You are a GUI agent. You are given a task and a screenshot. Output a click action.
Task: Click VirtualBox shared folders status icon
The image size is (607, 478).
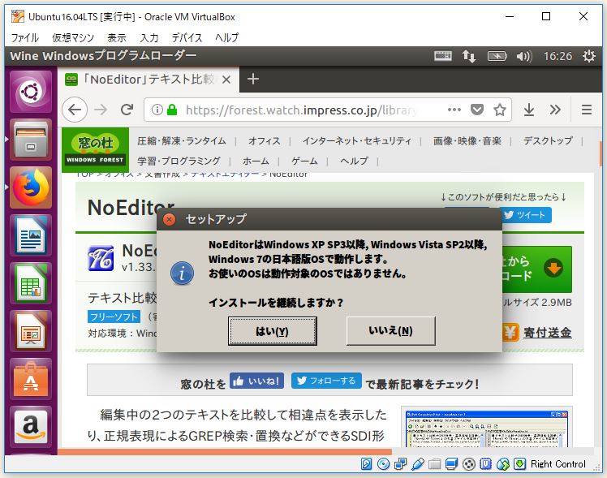[434, 463]
